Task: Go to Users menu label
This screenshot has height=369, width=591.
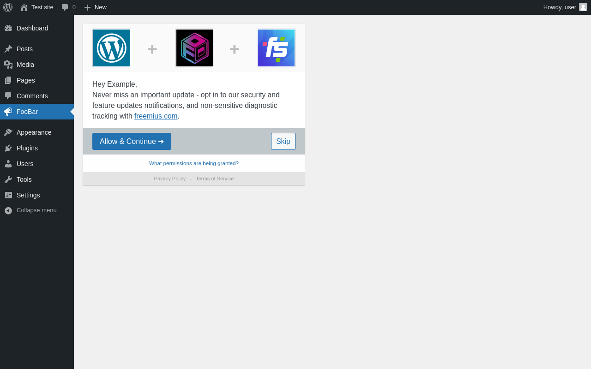Action: coord(25,164)
